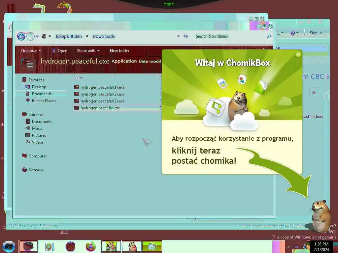Open the Windows Media Player taskbar icon
338x253 pixels.
[x=50, y=246]
